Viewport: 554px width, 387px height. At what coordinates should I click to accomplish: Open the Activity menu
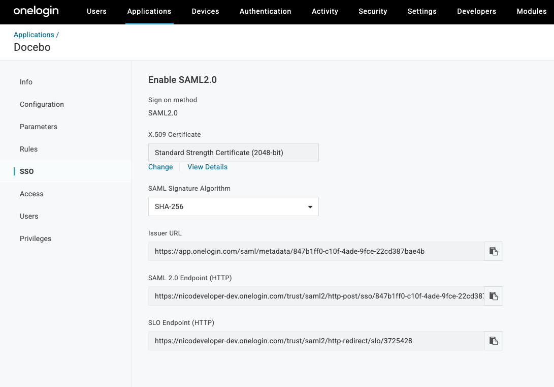click(x=325, y=11)
